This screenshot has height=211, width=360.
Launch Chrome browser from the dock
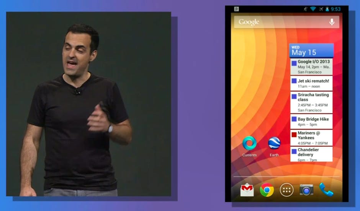click(x=267, y=190)
